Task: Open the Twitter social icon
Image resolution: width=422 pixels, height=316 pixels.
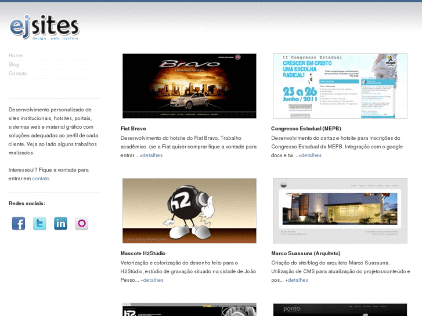Action: 39,223
